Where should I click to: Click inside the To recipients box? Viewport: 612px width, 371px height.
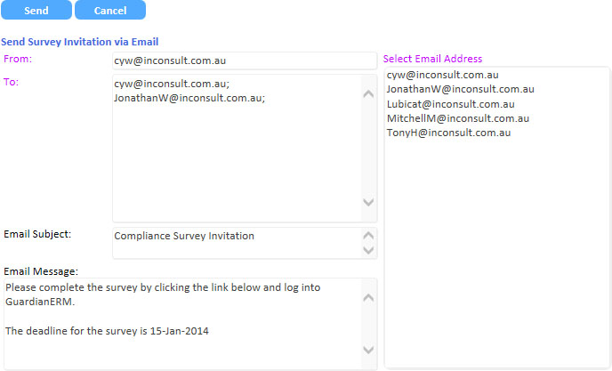238,149
